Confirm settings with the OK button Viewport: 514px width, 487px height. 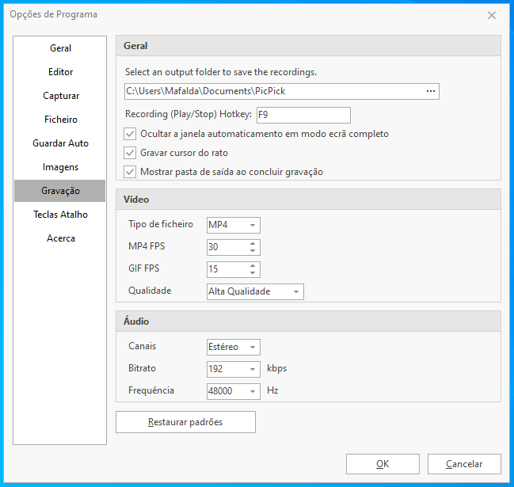383,464
